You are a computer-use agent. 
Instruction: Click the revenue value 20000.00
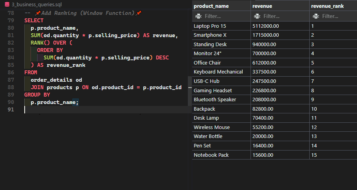[263, 136]
